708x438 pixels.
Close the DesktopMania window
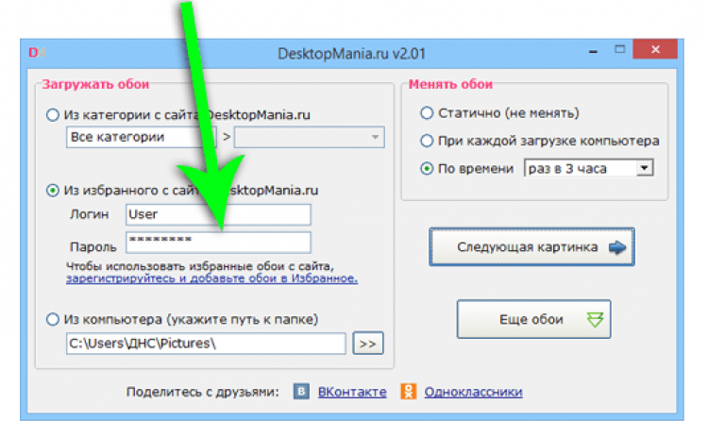pyautogui.click(x=655, y=49)
